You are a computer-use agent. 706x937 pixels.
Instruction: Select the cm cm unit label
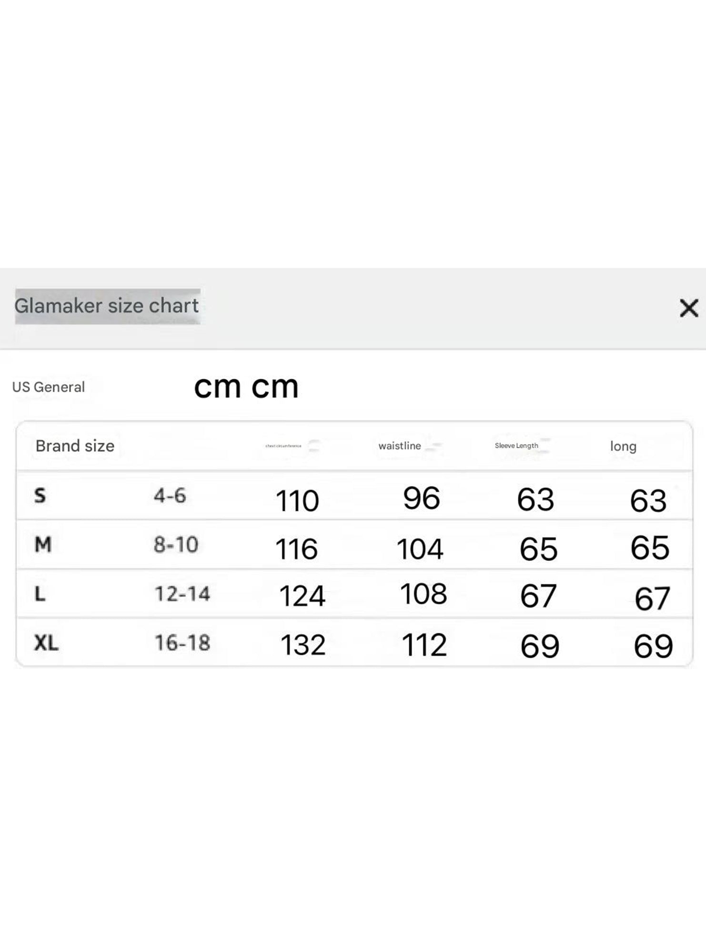pos(246,386)
